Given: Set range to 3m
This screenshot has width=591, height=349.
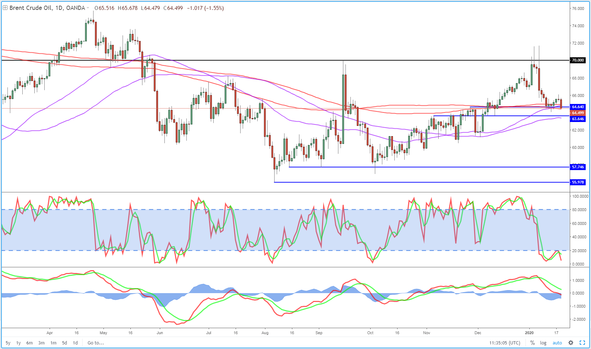Looking at the screenshot, I should click(41, 343).
